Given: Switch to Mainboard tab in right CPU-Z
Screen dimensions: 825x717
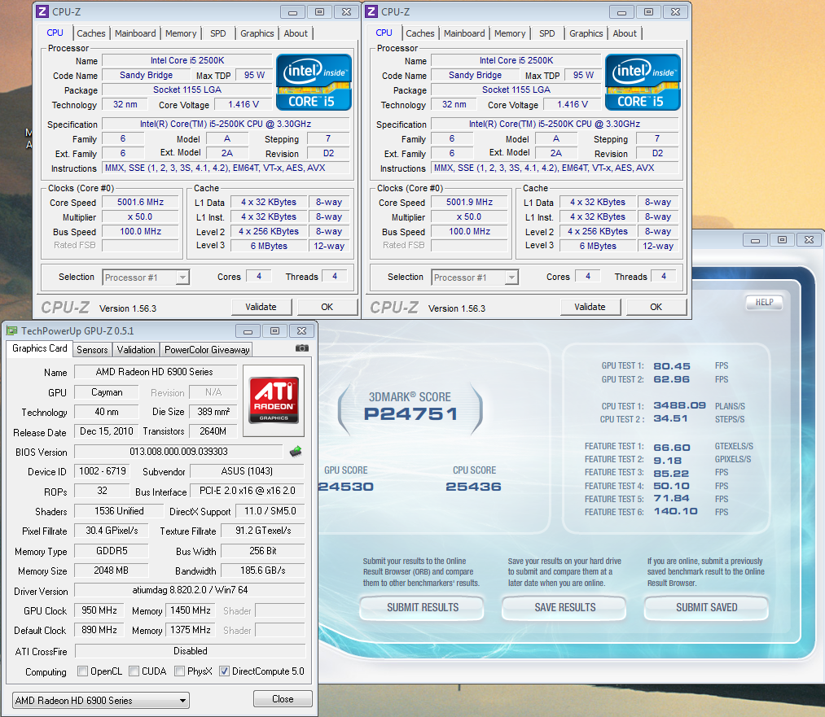Looking at the screenshot, I should [464, 33].
